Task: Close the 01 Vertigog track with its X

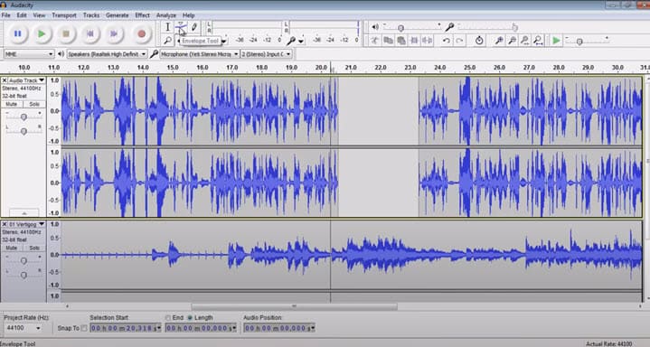Action: [5, 224]
